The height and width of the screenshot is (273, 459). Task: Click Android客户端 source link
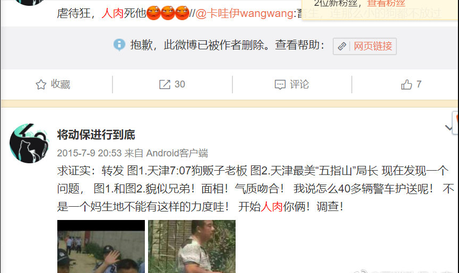177,153
